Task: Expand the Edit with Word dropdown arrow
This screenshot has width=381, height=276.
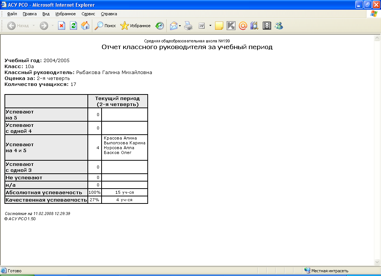Action: coord(210,26)
